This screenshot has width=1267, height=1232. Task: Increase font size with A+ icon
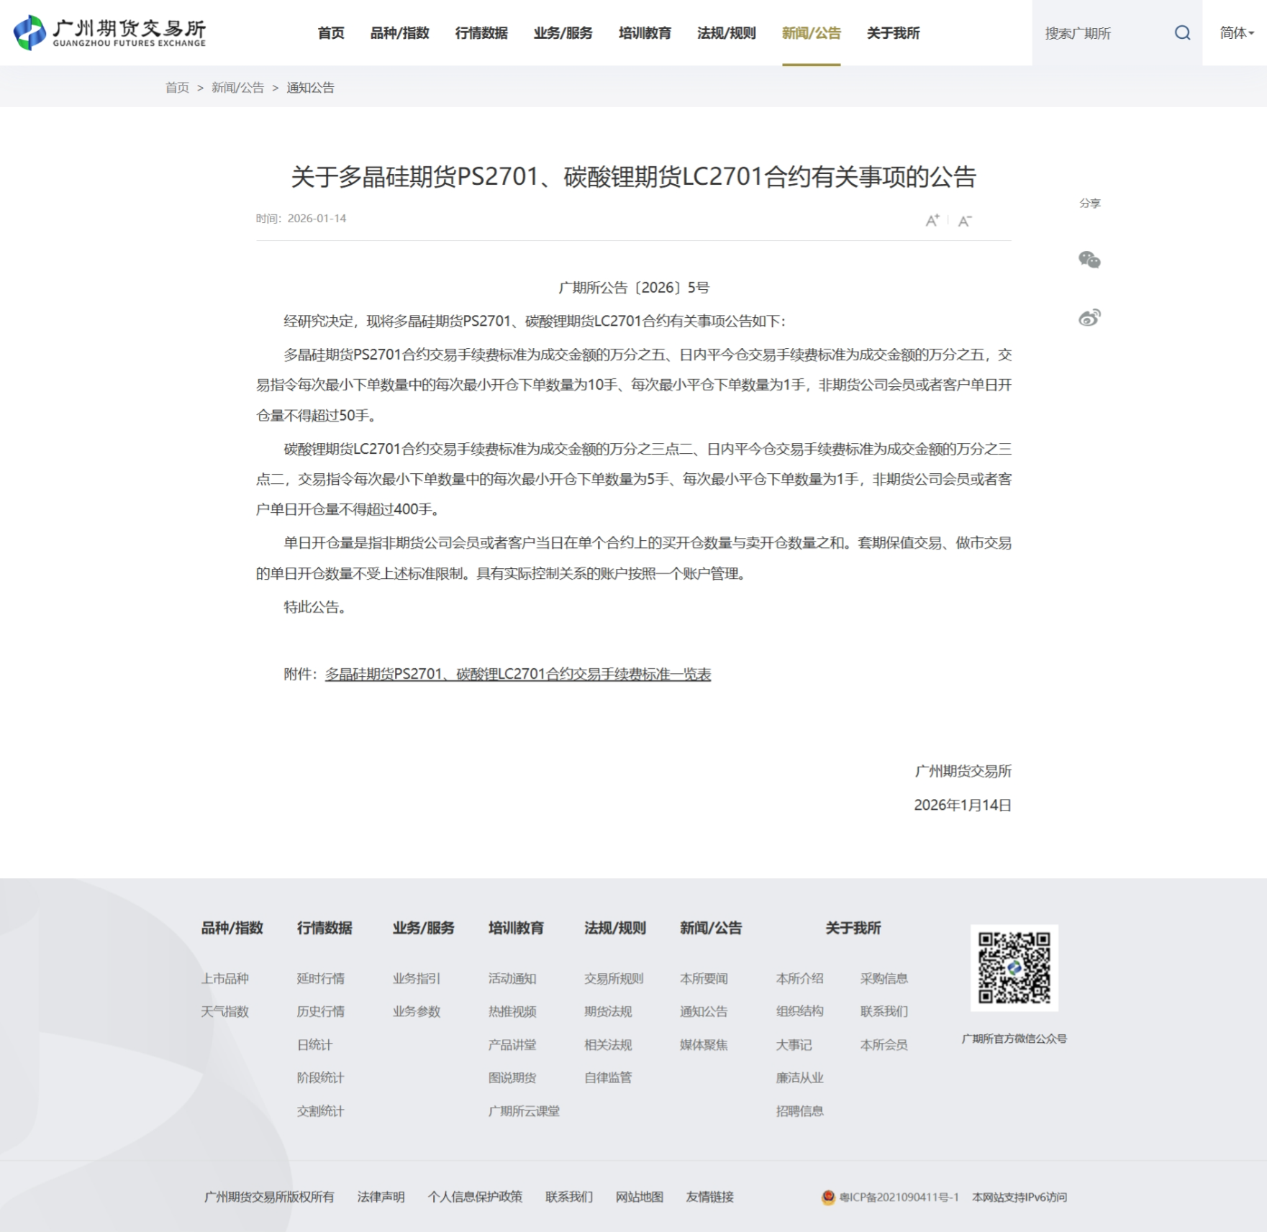[932, 220]
